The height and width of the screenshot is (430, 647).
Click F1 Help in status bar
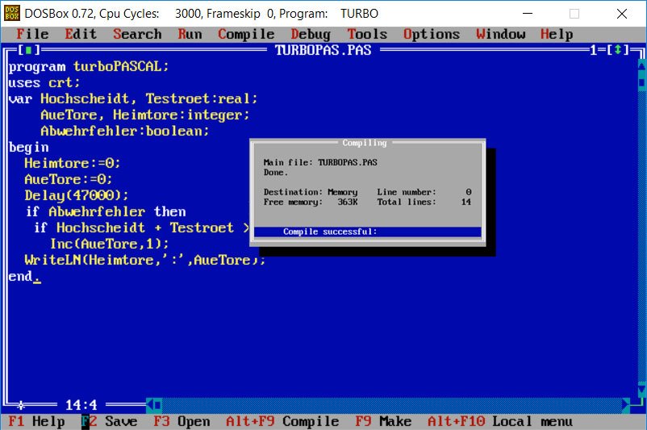[36, 421]
